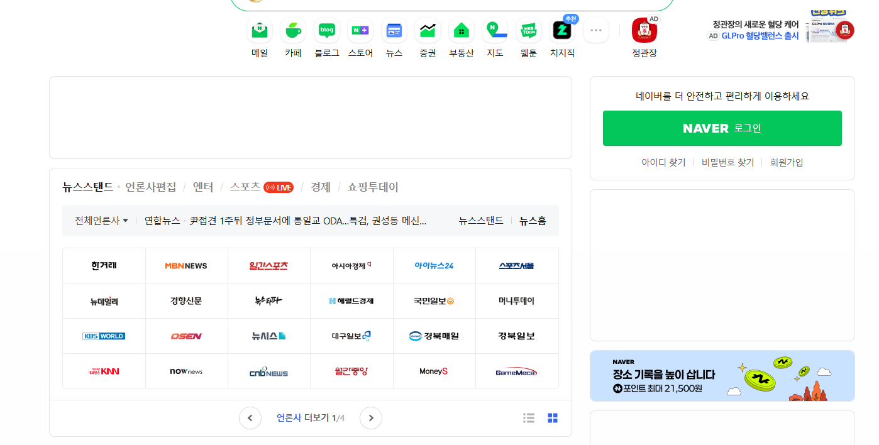Open the 일간스포츠 publisher logo
The height and width of the screenshot is (445, 879).
[x=269, y=266]
